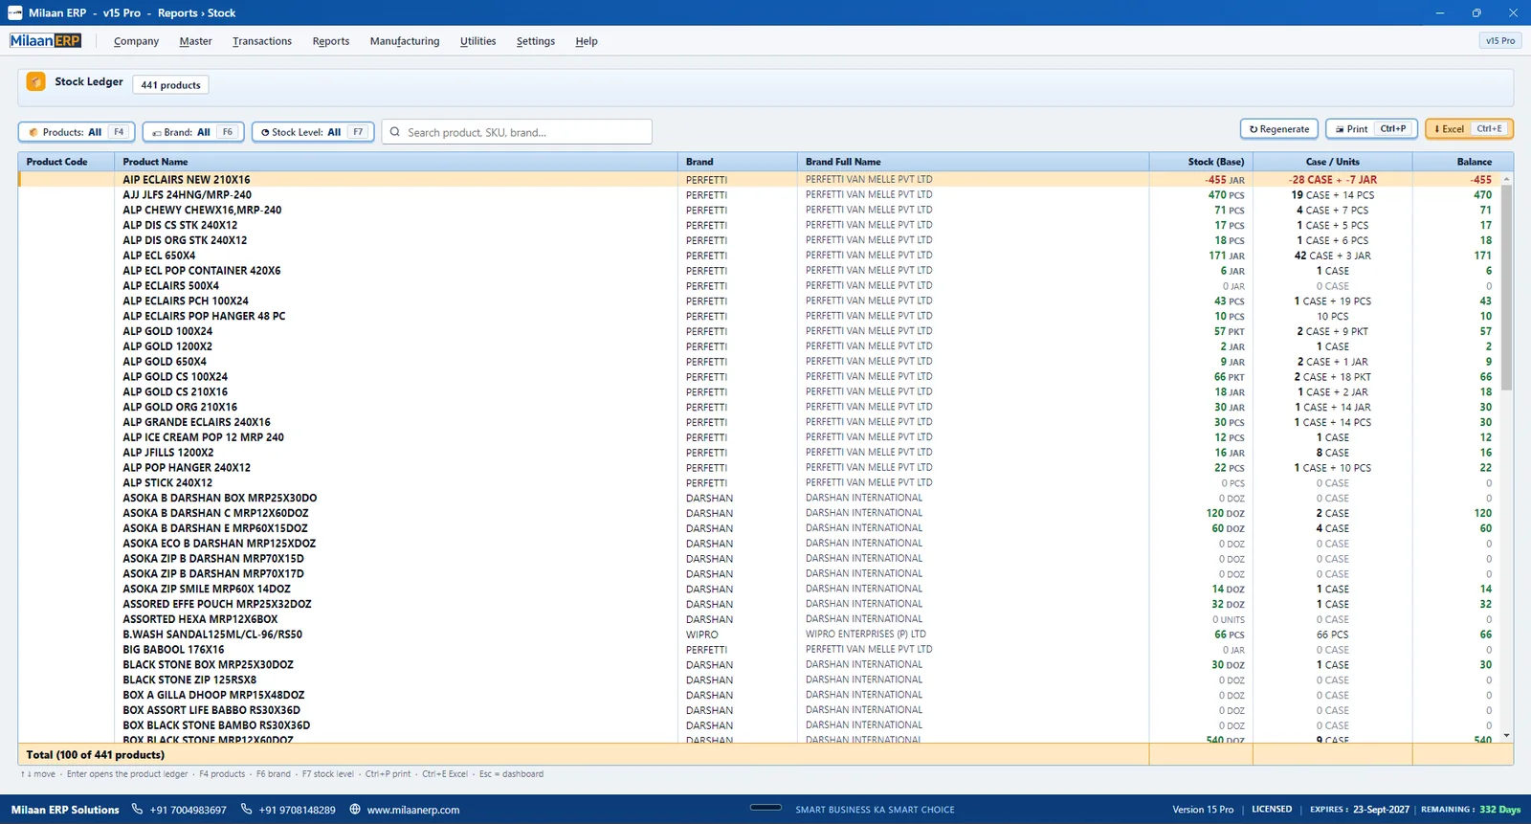Click the Case / Units column header
Image resolution: width=1531 pixels, height=824 pixels.
click(x=1332, y=162)
